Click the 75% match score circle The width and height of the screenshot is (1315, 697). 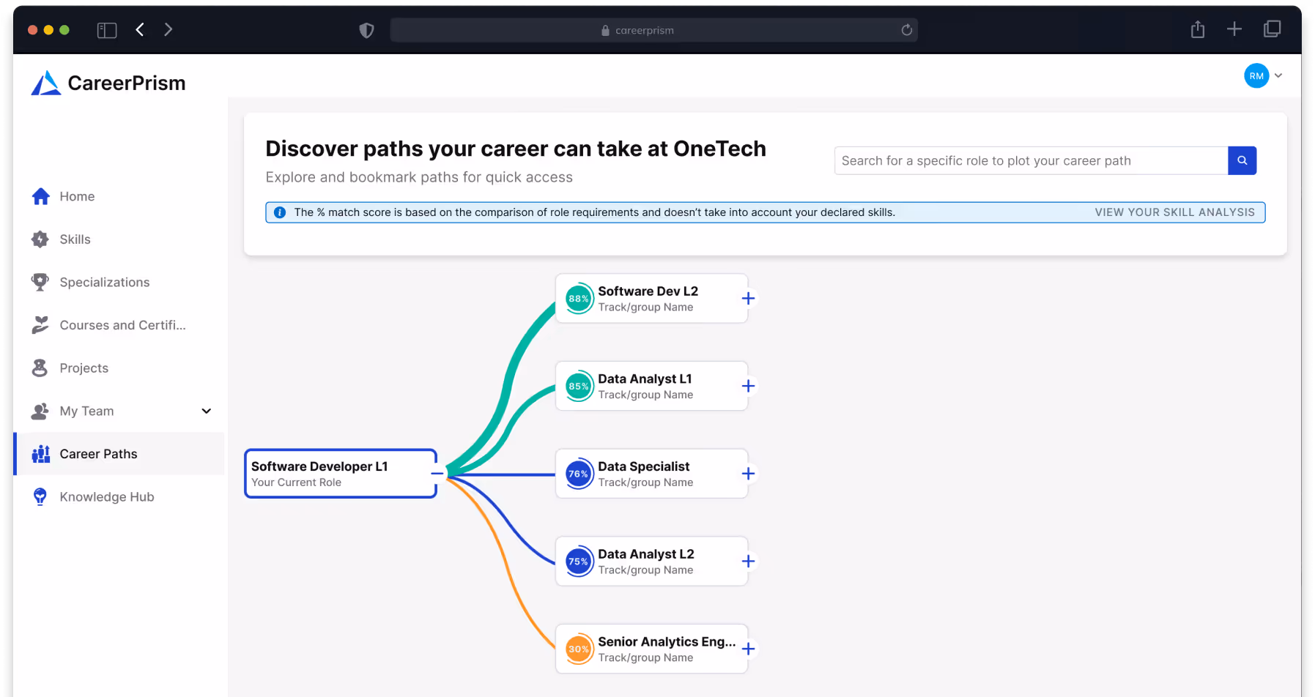(579, 562)
